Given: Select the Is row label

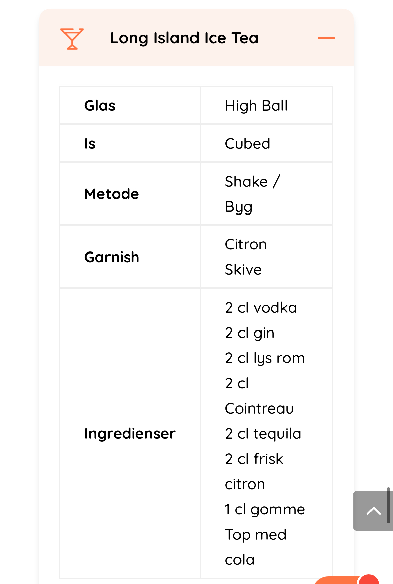Looking at the screenshot, I should (x=90, y=144).
